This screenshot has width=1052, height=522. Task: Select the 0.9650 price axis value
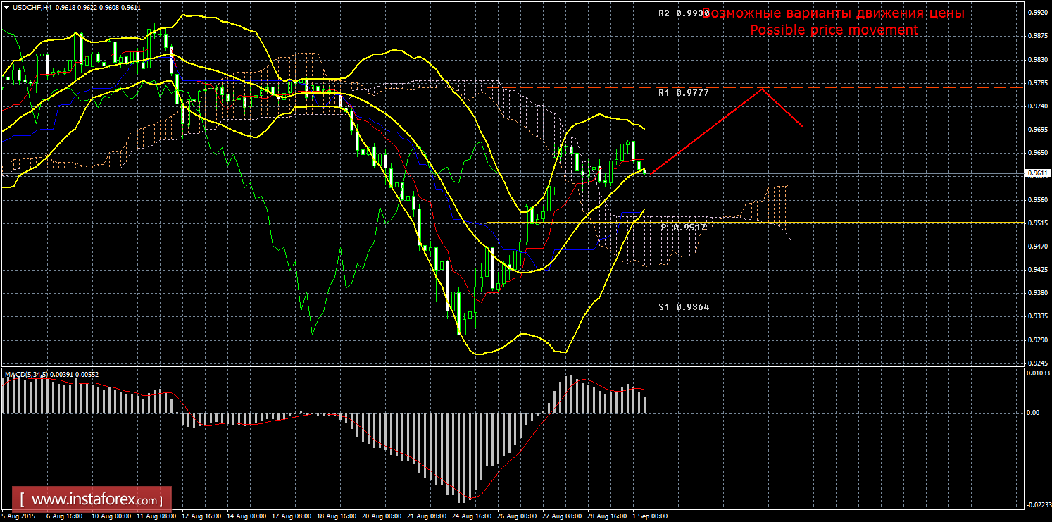1037,152
